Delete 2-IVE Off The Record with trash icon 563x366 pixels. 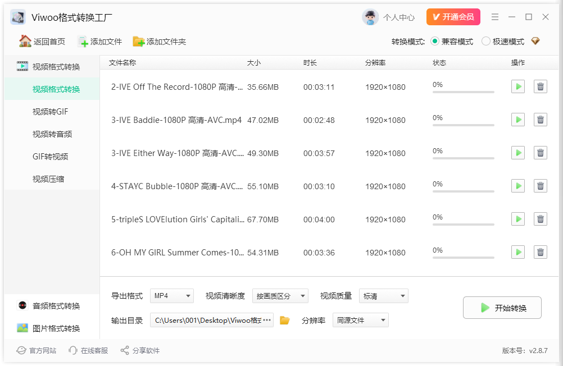(540, 86)
